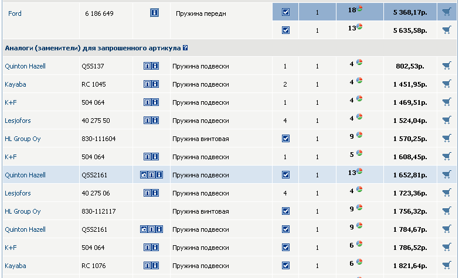Select article number 'RC 1076'
The width and height of the screenshot is (459, 278).
pyautogui.click(x=94, y=266)
